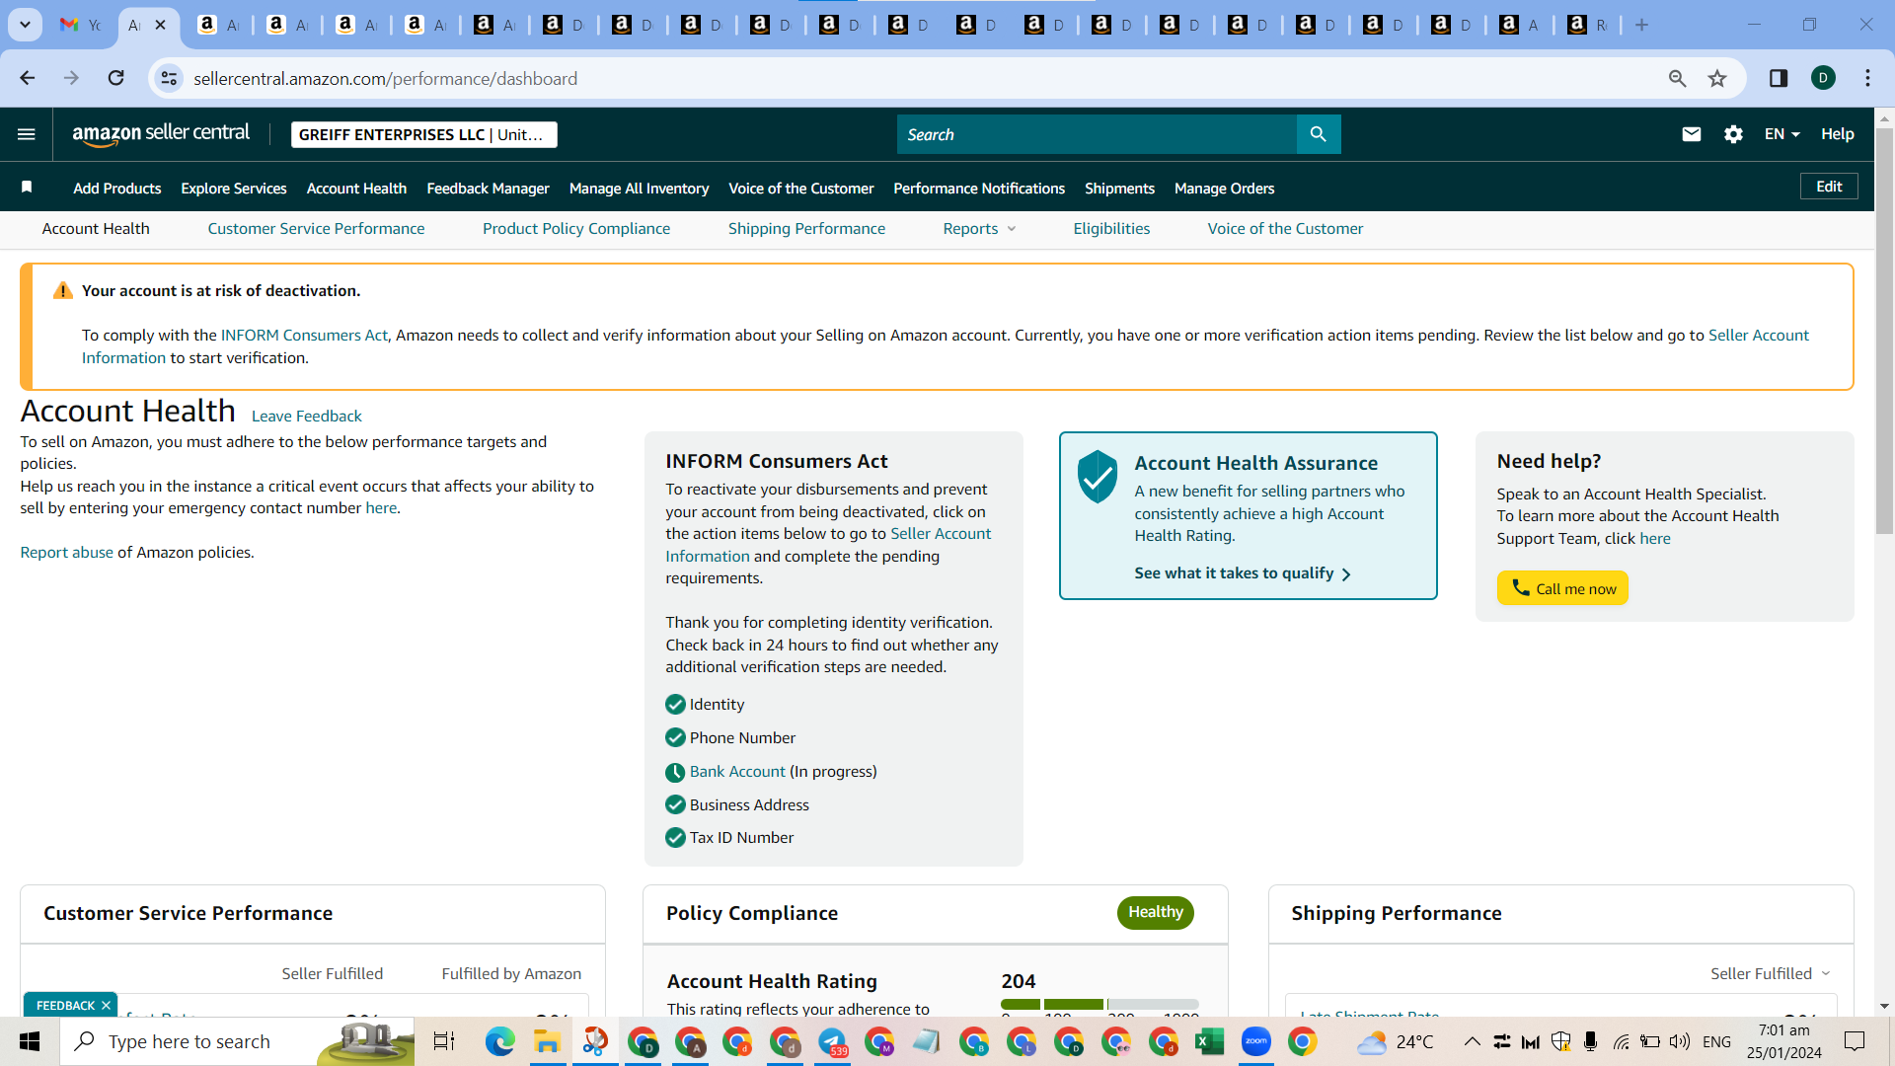The height and width of the screenshot is (1066, 1895).
Task: View site information icon in address bar
Action: 170,78
